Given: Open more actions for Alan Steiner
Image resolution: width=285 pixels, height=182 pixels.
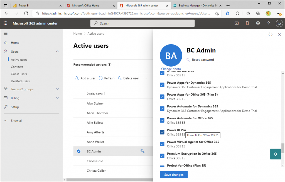Looking at the screenshot, I should click(150, 103).
